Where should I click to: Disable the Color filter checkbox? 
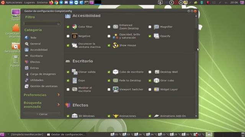(x=68, y=27)
